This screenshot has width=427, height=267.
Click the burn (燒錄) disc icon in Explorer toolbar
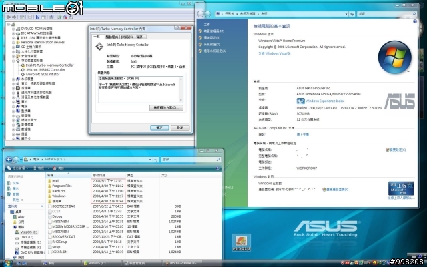point(55,168)
